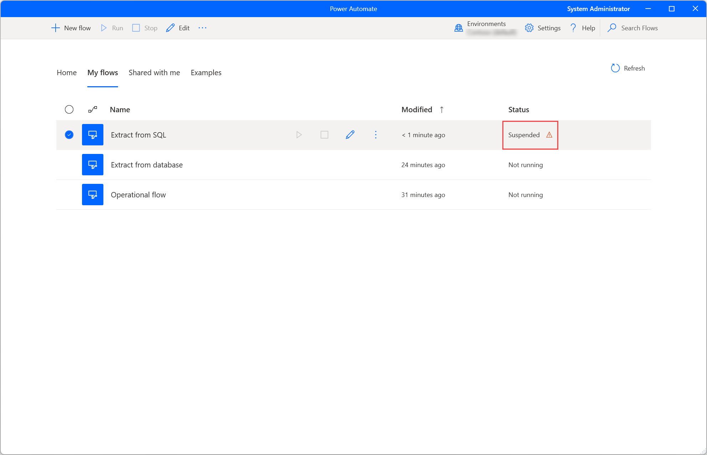Toggle the flow connection icon in column header
Viewport: 707px width, 455px height.
click(93, 110)
